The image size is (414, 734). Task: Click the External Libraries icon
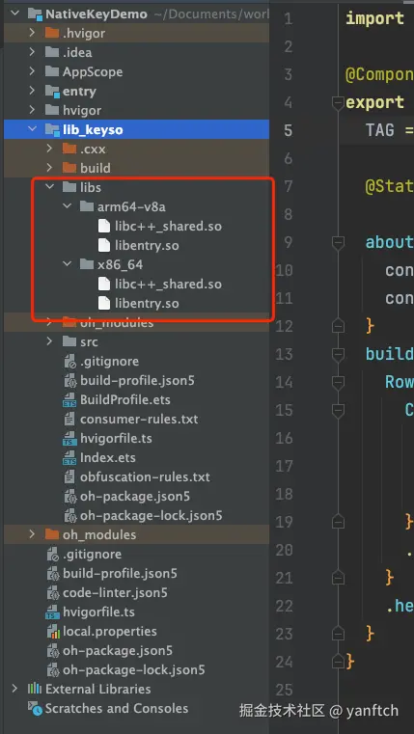(x=35, y=689)
